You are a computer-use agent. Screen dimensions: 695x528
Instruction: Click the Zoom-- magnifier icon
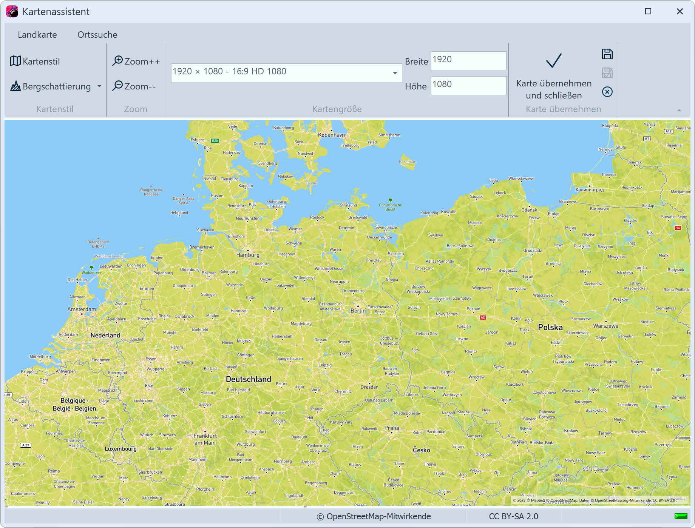click(x=117, y=86)
